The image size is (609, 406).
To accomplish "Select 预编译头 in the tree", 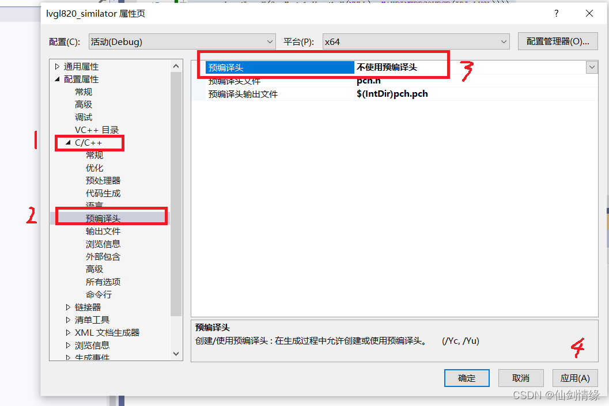I will coord(103,218).
